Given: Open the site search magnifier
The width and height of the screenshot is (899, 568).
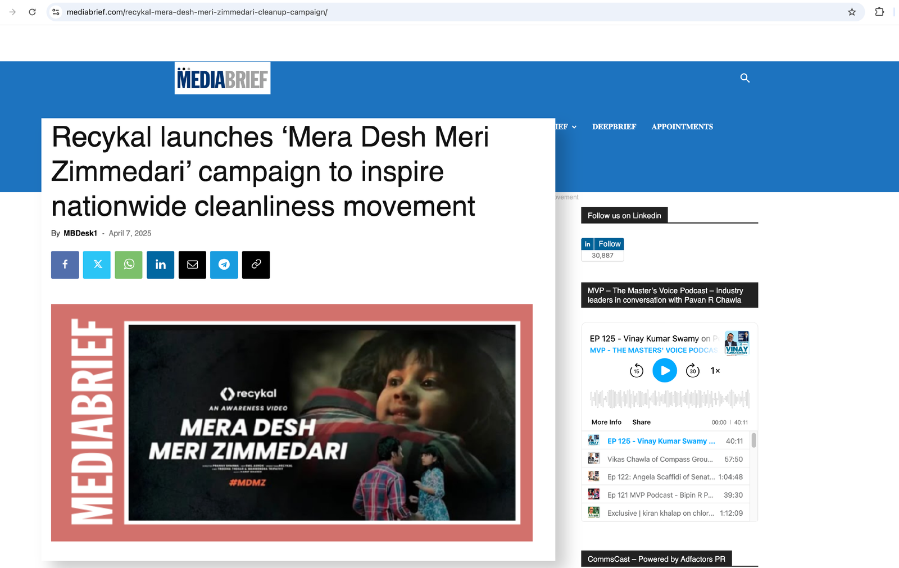Looking at the screenshot, I should tap(745, 78).
